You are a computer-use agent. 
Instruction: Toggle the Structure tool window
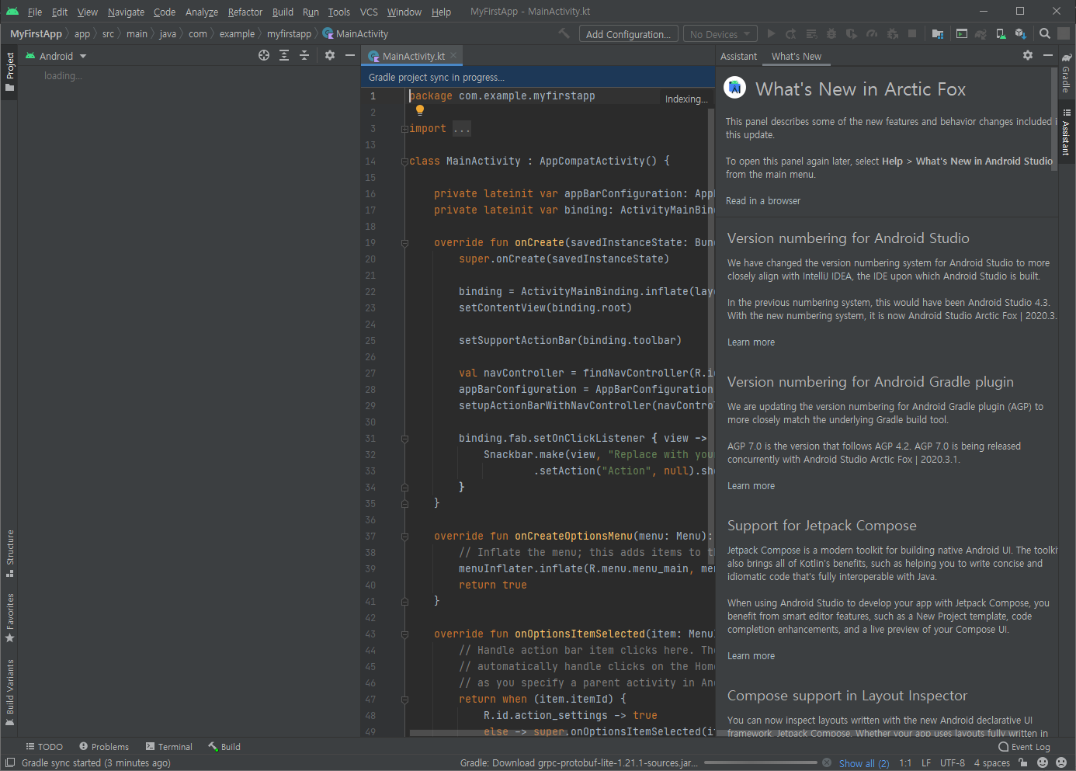[x=9, y=554]
